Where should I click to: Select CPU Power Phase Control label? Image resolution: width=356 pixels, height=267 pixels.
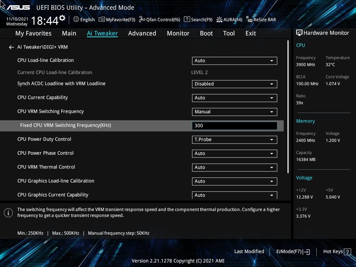coord(46,153)
